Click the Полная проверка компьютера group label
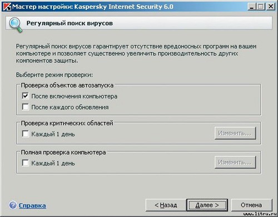The width and height of the screenshot is (278, 217). pyautogui.click(x=63, y=152)
